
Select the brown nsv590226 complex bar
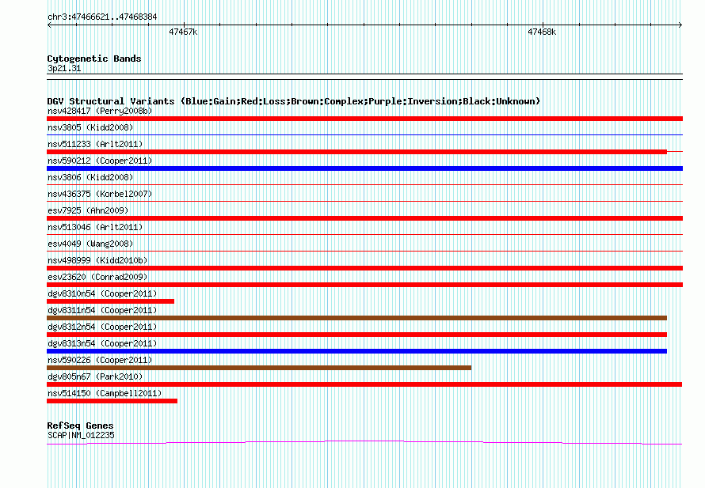(259, 368)
